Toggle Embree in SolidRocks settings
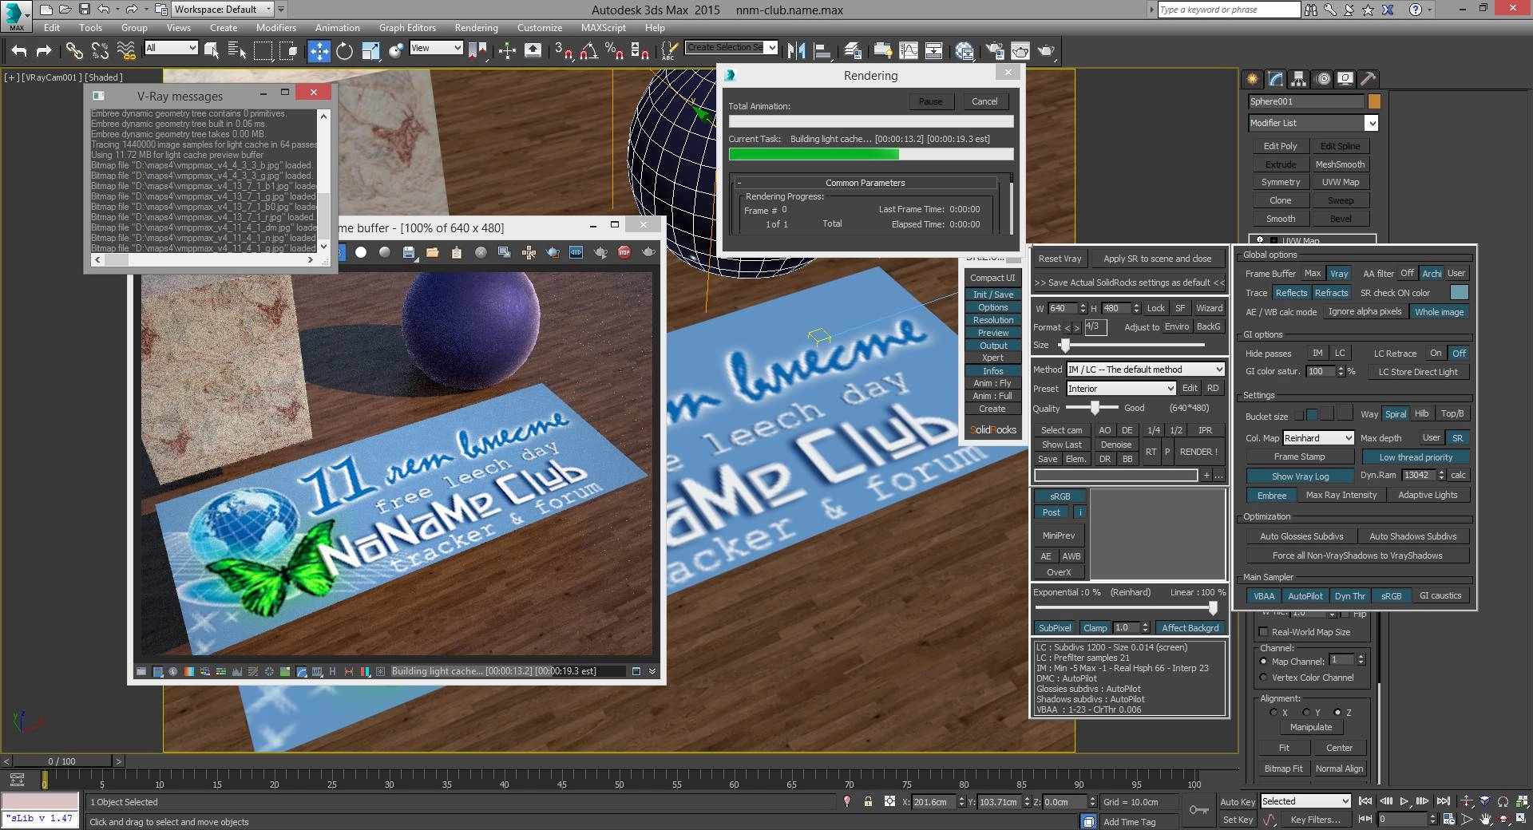Image resolution: width=1533 pixels, height=830 pixels. (x=1272, y=495)
